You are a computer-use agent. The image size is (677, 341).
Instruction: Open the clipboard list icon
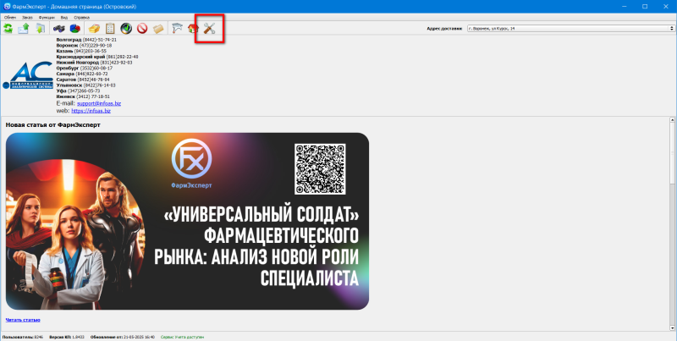pyautogui.click(x=110, y=30)
